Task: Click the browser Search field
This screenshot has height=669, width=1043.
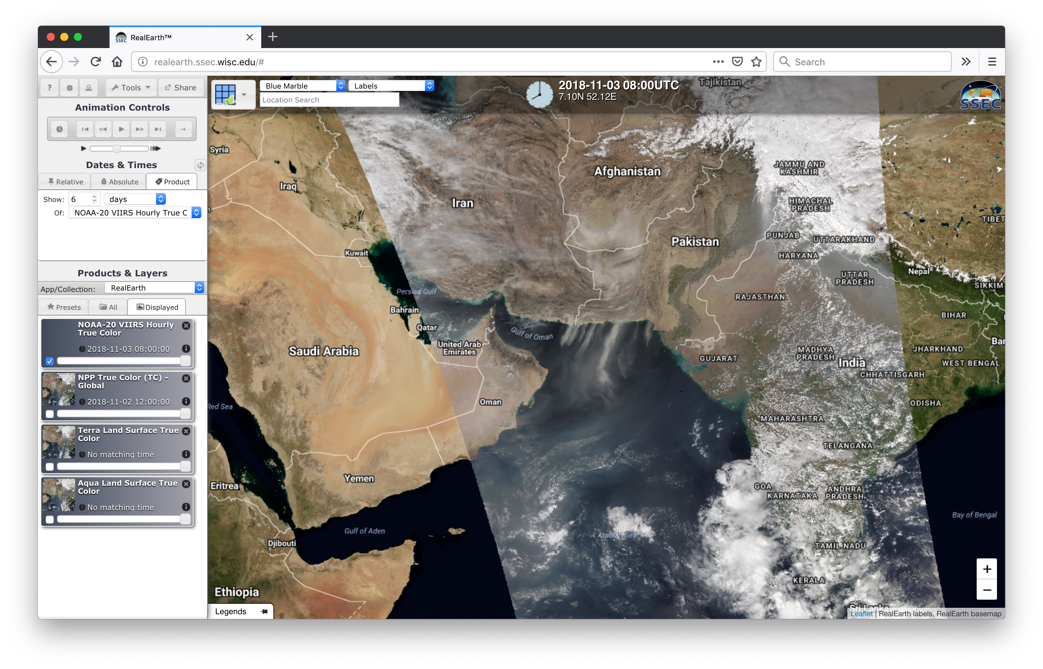Action: 862,62
